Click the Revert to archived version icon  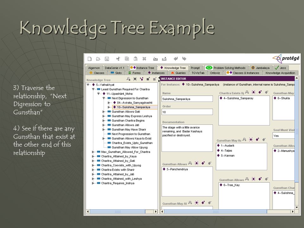tap(164, 59)
